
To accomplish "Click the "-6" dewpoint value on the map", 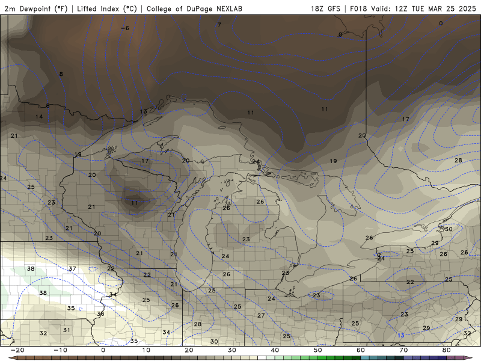I will pos(125,28).
